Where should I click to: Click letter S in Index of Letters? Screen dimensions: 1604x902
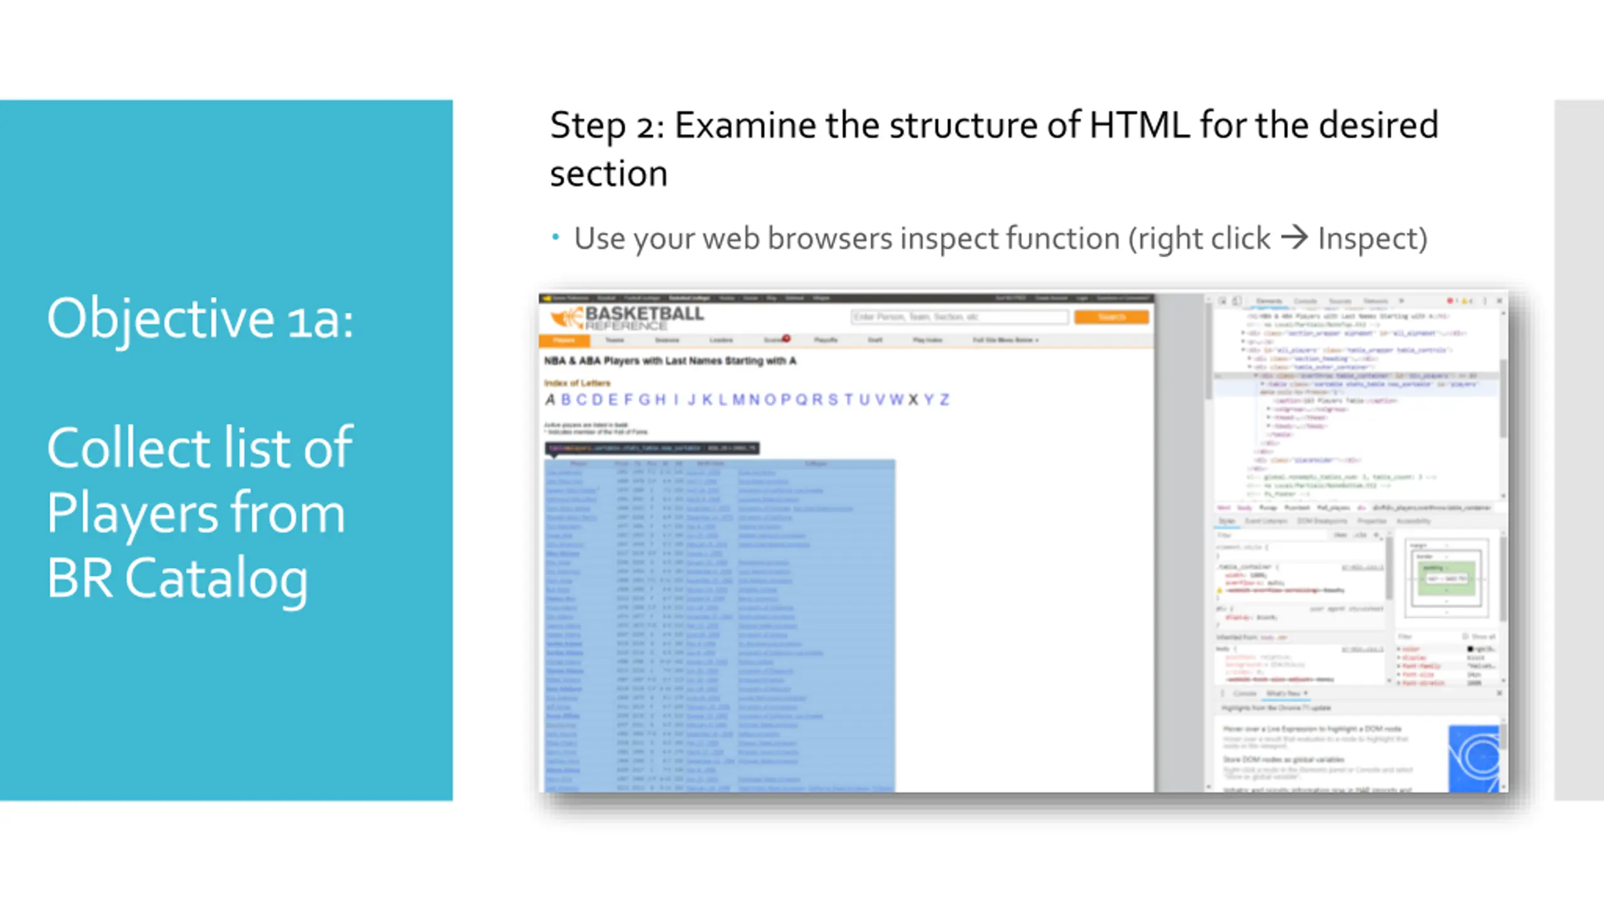coord(833,400)
